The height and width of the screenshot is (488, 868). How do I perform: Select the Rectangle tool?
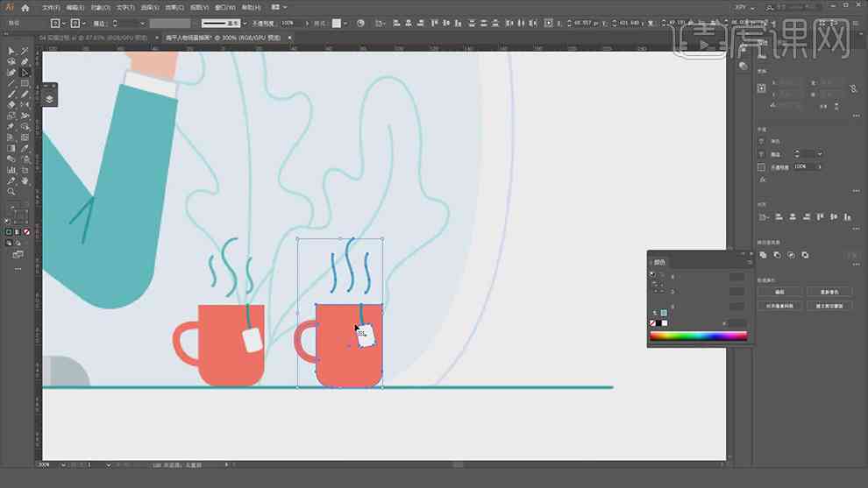25,83
